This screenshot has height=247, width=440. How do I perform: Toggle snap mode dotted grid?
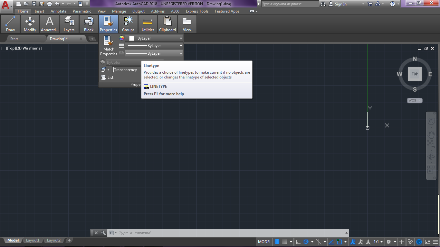coord(284,242)
